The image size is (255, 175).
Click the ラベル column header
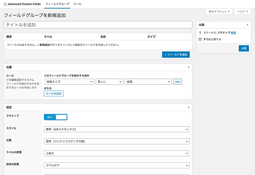point(48,37)
